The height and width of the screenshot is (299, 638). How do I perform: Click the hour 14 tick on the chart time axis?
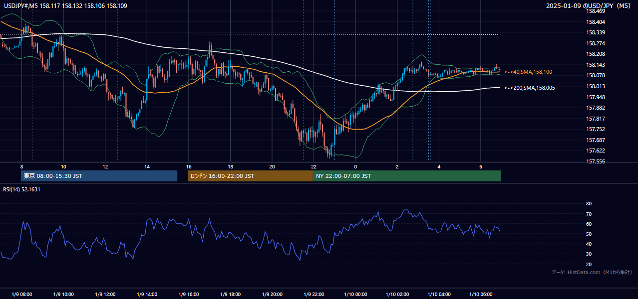[147, 166]
